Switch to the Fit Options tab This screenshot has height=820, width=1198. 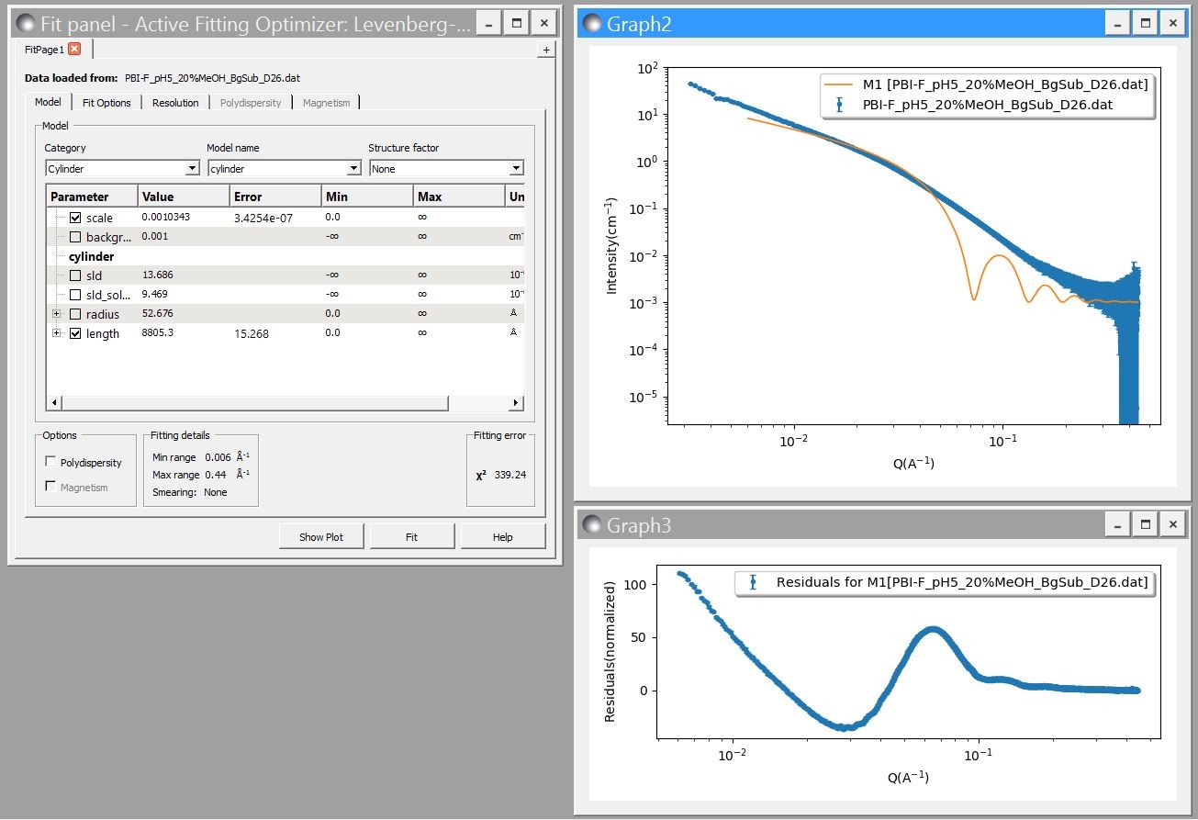(x=106, y=102)
